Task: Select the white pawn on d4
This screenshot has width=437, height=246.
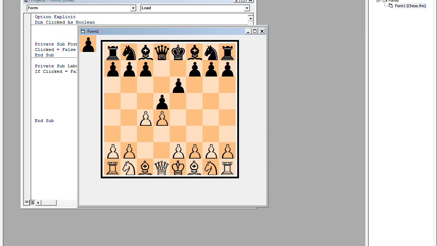Action: [x=161, y=118]
